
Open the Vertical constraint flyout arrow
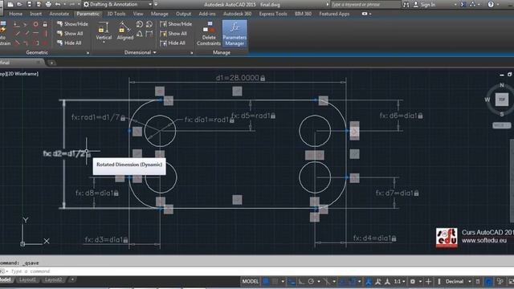click(x=104, y=43)
